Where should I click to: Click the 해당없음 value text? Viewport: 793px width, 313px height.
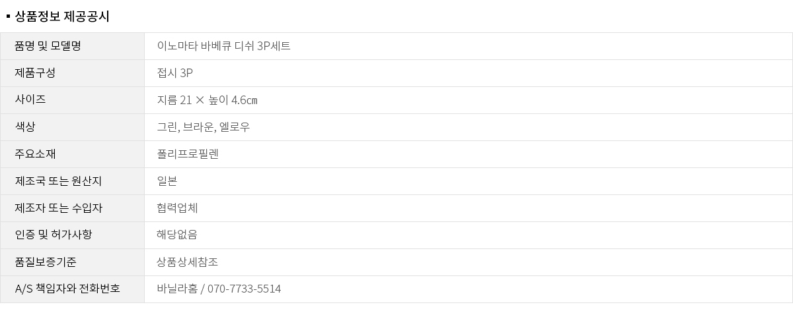coord(177,235)
